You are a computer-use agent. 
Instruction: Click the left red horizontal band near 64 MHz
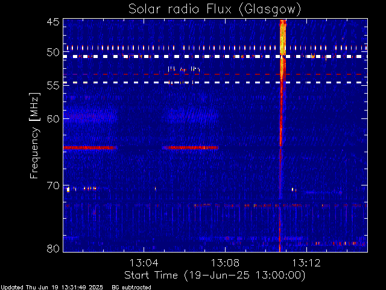click(90, 147)
